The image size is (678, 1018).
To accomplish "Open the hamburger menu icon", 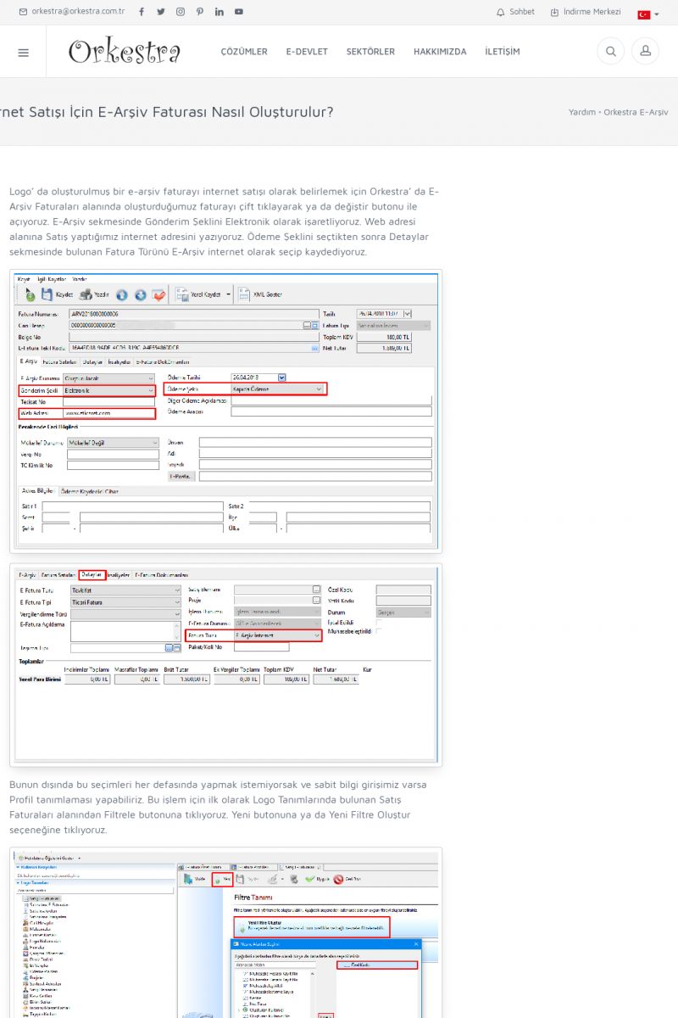I will click(x=23, y=52).
